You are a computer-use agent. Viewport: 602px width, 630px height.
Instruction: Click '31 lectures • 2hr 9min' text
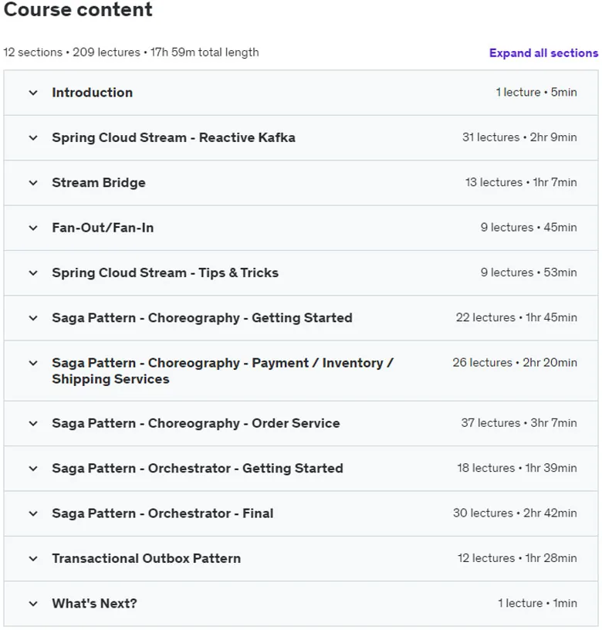tap(519, 137)
